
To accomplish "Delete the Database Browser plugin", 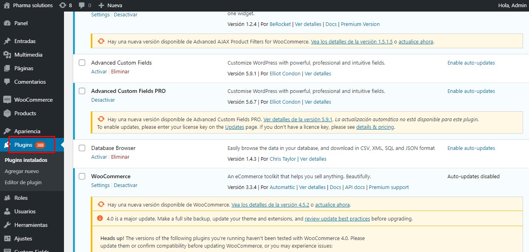I will (120, 157).
